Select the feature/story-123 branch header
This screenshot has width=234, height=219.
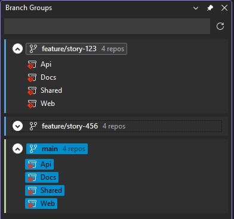(76, 49)
